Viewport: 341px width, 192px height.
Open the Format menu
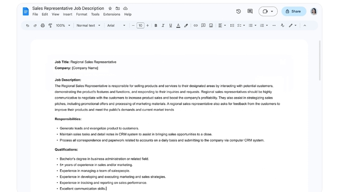[x=81, y=15]
